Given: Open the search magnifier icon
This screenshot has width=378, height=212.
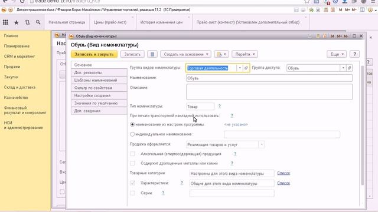Looking at the screenshot, I should pyautogui.click(x=38, y=22).
